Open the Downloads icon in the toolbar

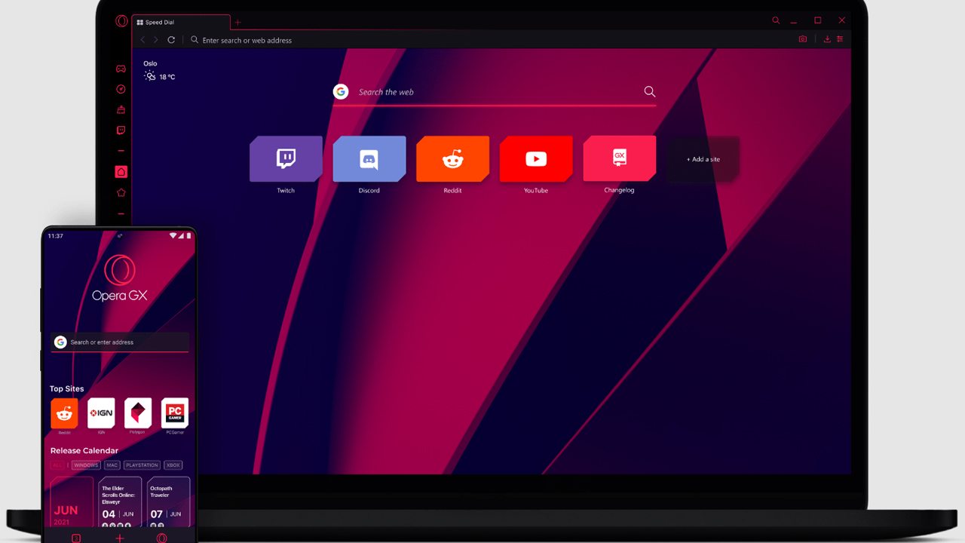click(x=827, y=39)
